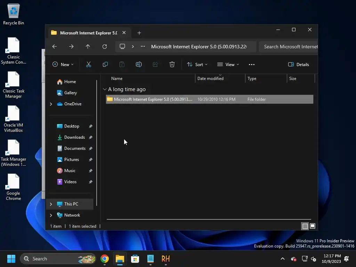Image resolution: width=356 pixels, height=267 pixels.
Task: Open the Sort dropdown menu
Action: tap(197, 64)
